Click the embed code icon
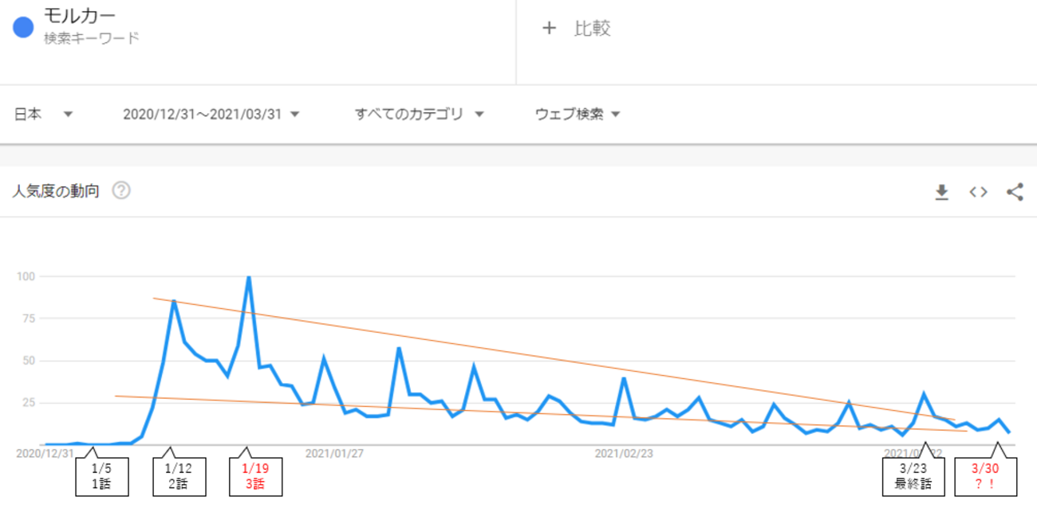This screenshot has height=512, width=1037. [978, 192]
